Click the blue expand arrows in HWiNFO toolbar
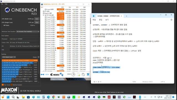The width and height of the screenshot is (177, 100). (x=42, y=74)
